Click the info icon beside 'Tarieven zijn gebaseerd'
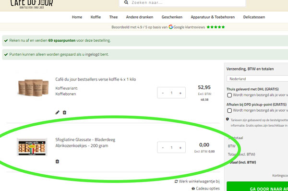The width and height of the screenshot is (288, 191). click(228, 119)
